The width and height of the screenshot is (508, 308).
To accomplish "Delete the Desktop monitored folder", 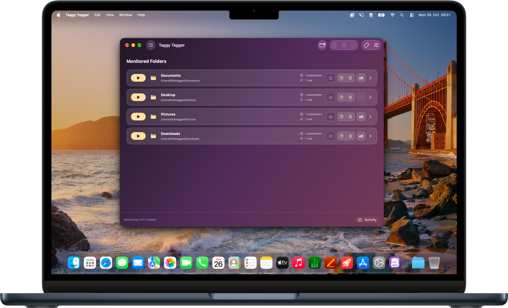I will point(350,97).
